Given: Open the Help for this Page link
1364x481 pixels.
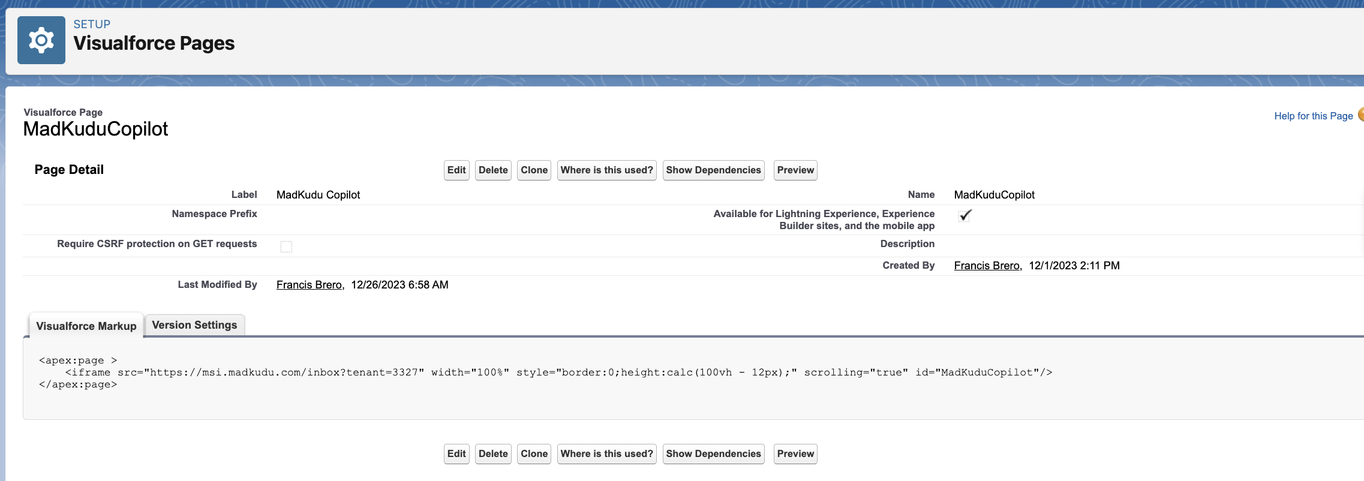Looking at the screenshot, I should (1314, 116).
